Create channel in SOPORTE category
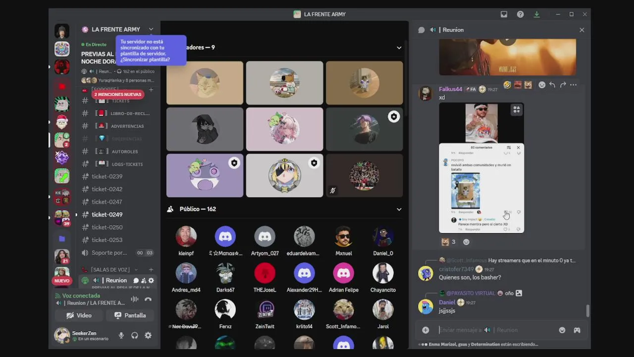634x357 pixels. [x=151, y=90]
